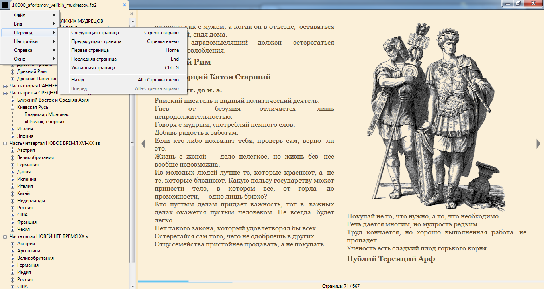
Task: Turn to the next page with the right arrow
Action: (x=538, y=144)
